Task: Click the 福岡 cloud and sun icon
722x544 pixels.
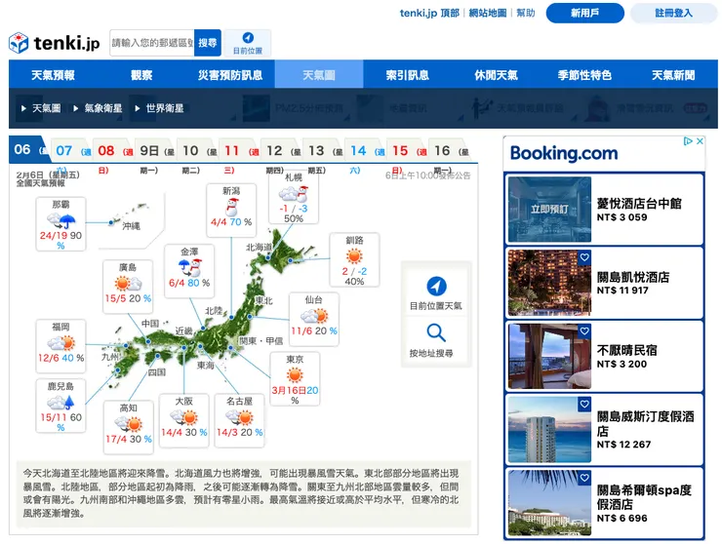Action: click(x=60, y=343)
